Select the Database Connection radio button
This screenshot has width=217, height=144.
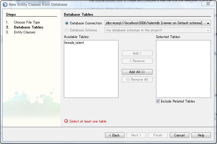[x=67, y=23]
